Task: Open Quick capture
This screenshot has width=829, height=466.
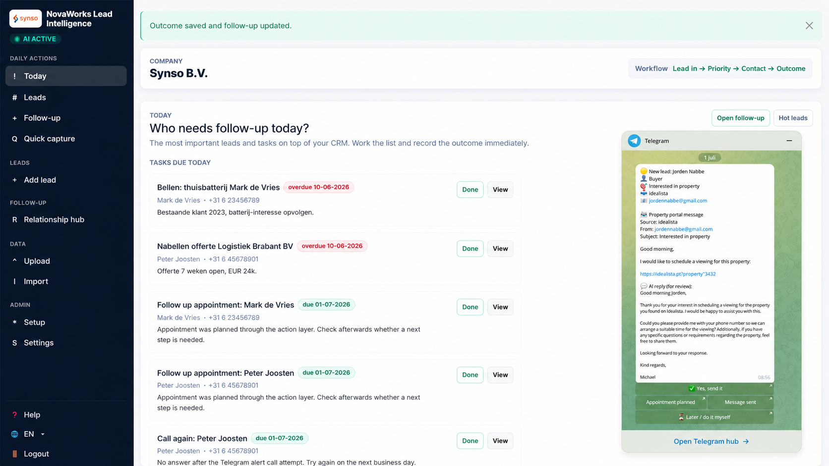Action: point(66,139)
